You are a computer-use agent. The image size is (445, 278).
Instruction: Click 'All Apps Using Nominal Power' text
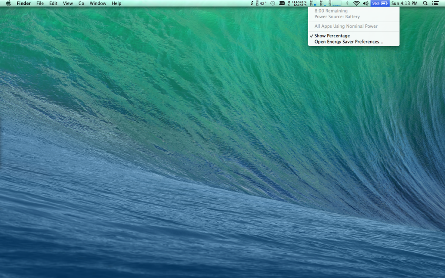pyautogui.click(x=346, y=26)
